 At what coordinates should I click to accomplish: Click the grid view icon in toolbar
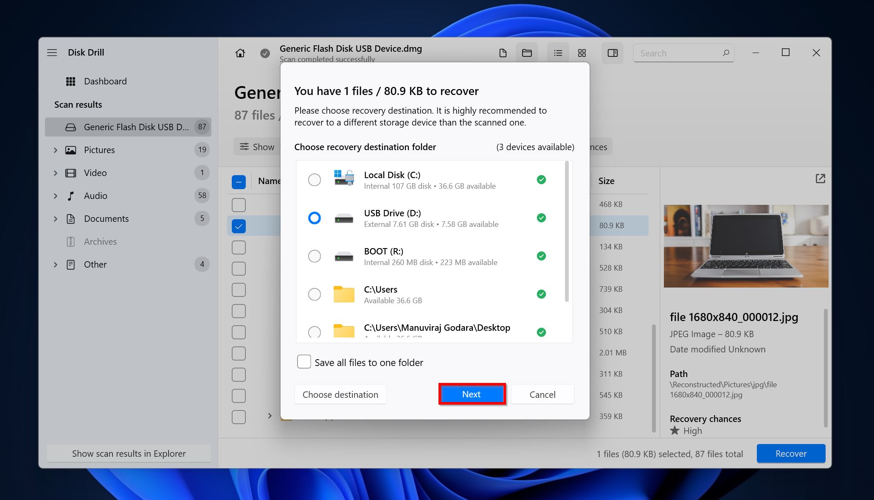tap(582, 53)
